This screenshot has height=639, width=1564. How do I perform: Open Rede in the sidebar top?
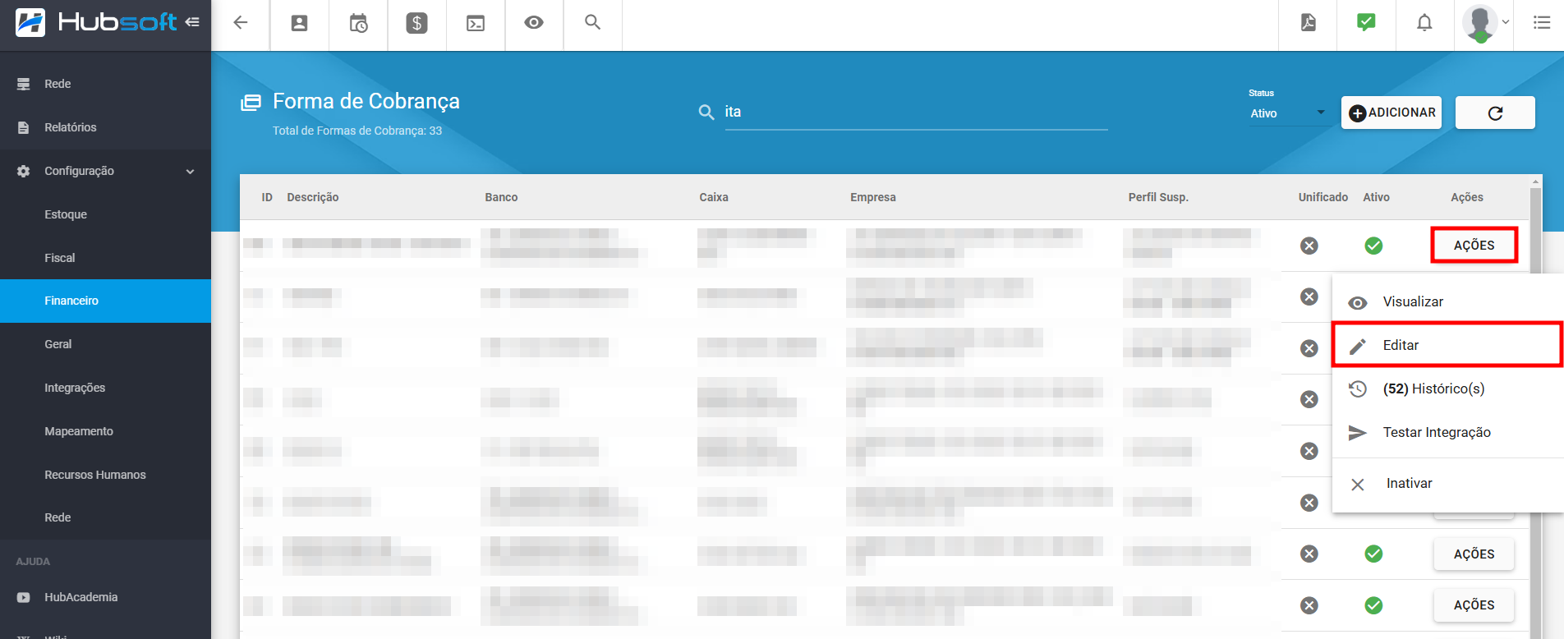[105, 84]
